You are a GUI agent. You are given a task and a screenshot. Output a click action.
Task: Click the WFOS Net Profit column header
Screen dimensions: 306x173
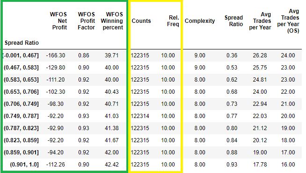[58, 21]
